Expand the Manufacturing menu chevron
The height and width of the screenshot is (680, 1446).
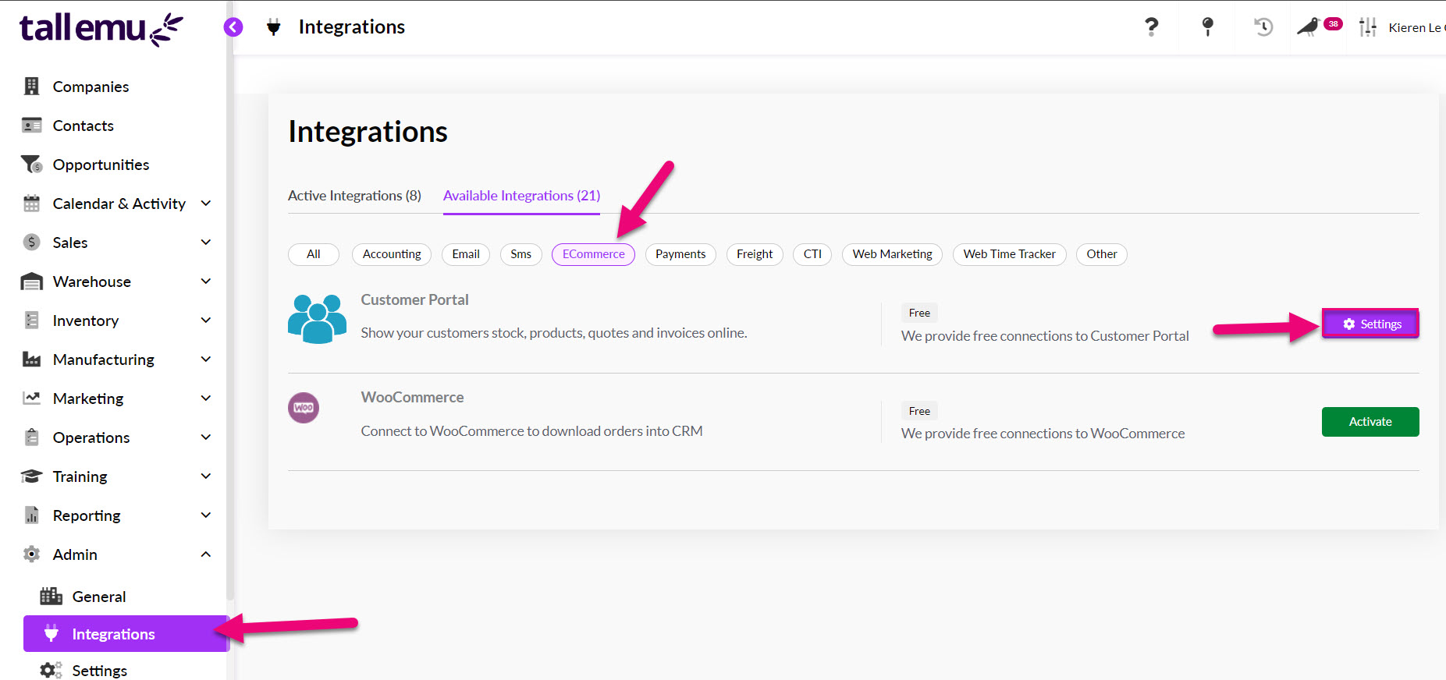pyautogui.click(x=206, y=359)
